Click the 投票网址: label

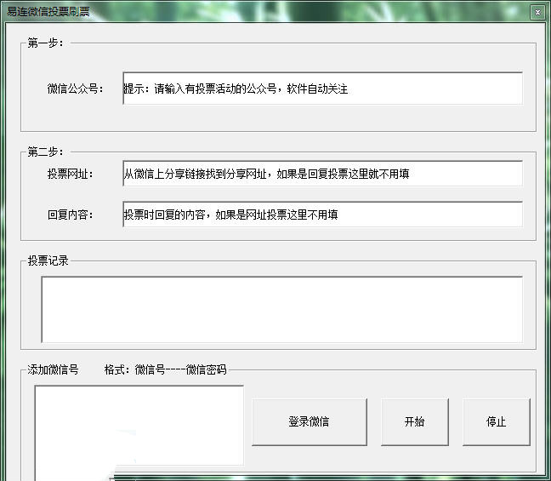[x=71, y=174]
